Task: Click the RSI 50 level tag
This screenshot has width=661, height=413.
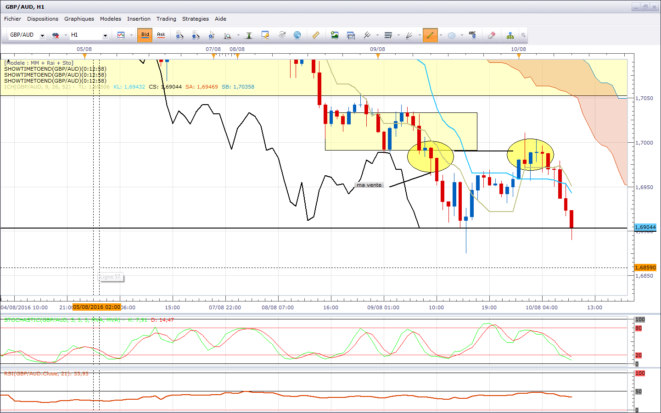Action: (x=639, y=391)
